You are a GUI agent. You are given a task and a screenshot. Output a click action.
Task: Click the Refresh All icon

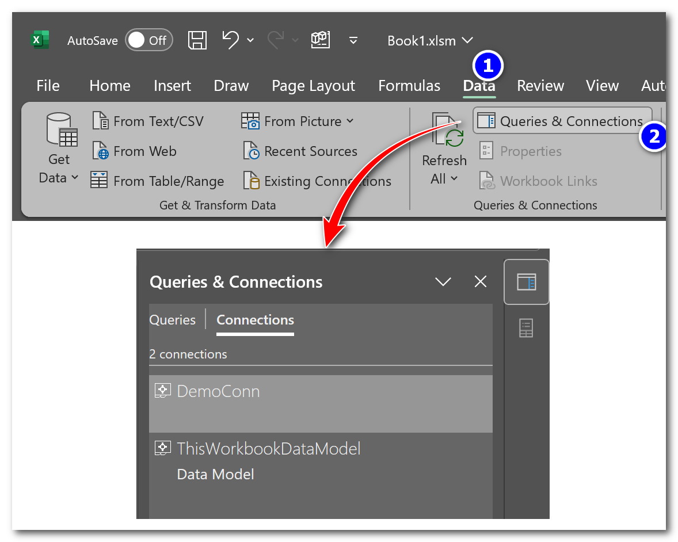(448, 129)
